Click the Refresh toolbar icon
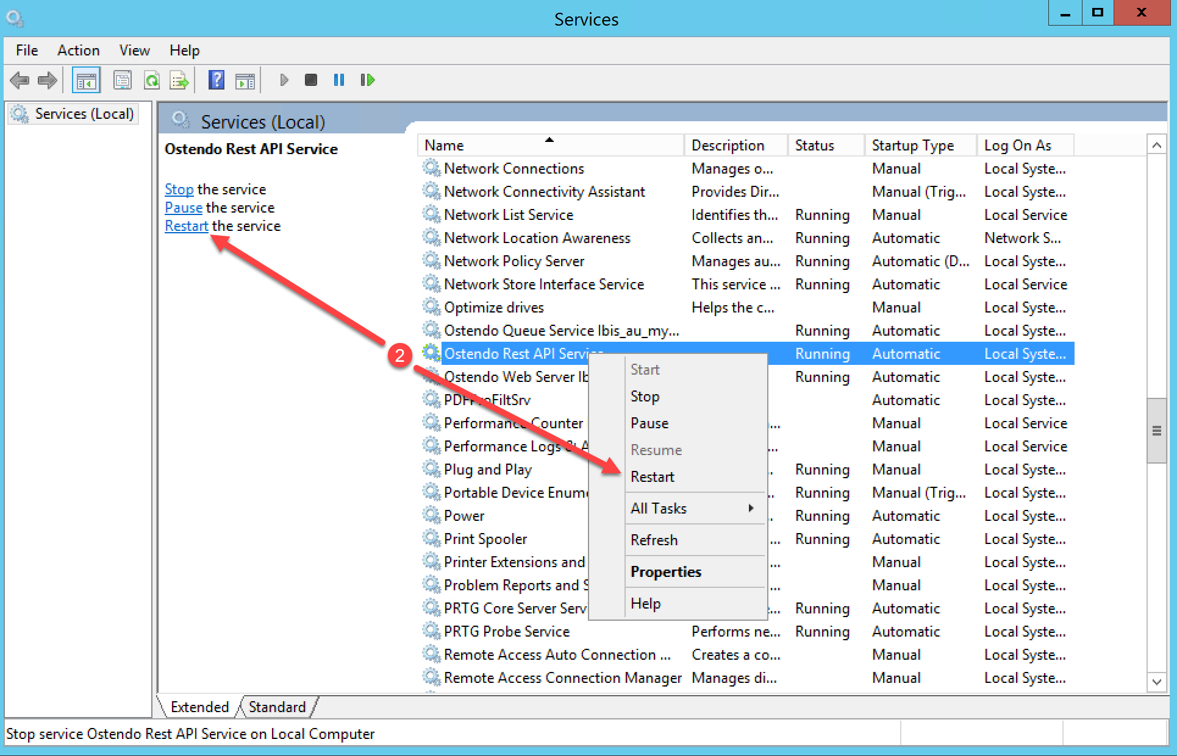The image size is (1177, 756). click(151, 80)
